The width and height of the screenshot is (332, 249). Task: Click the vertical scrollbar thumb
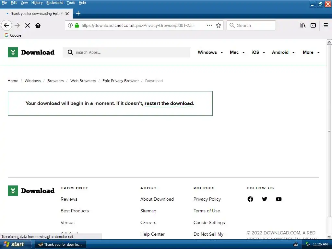tap(329, 131)
